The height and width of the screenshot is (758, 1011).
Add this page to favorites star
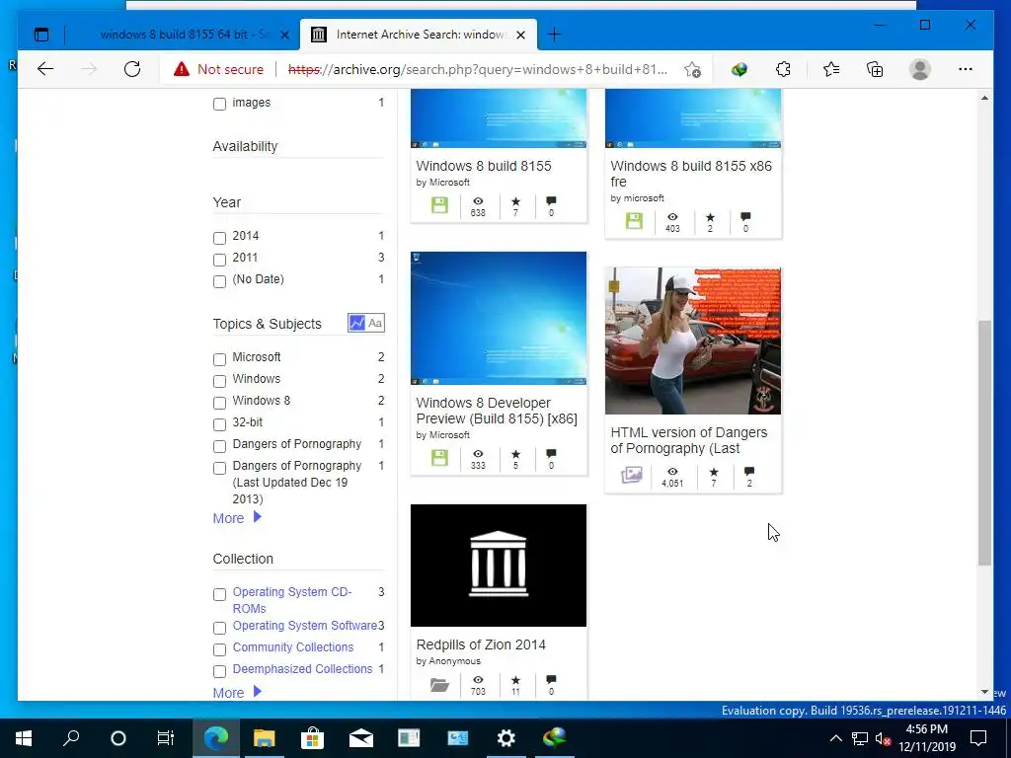tap(692, 70)
